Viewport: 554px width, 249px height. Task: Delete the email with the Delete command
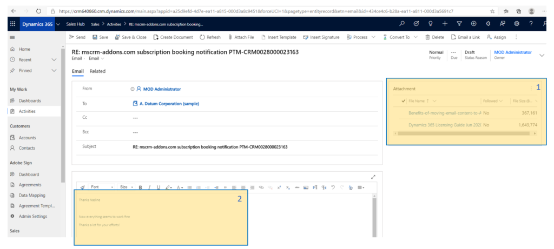point(434,37)
